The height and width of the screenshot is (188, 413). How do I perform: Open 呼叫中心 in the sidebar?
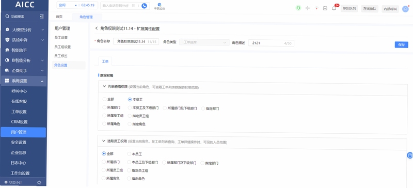click(x=19, y=91)
